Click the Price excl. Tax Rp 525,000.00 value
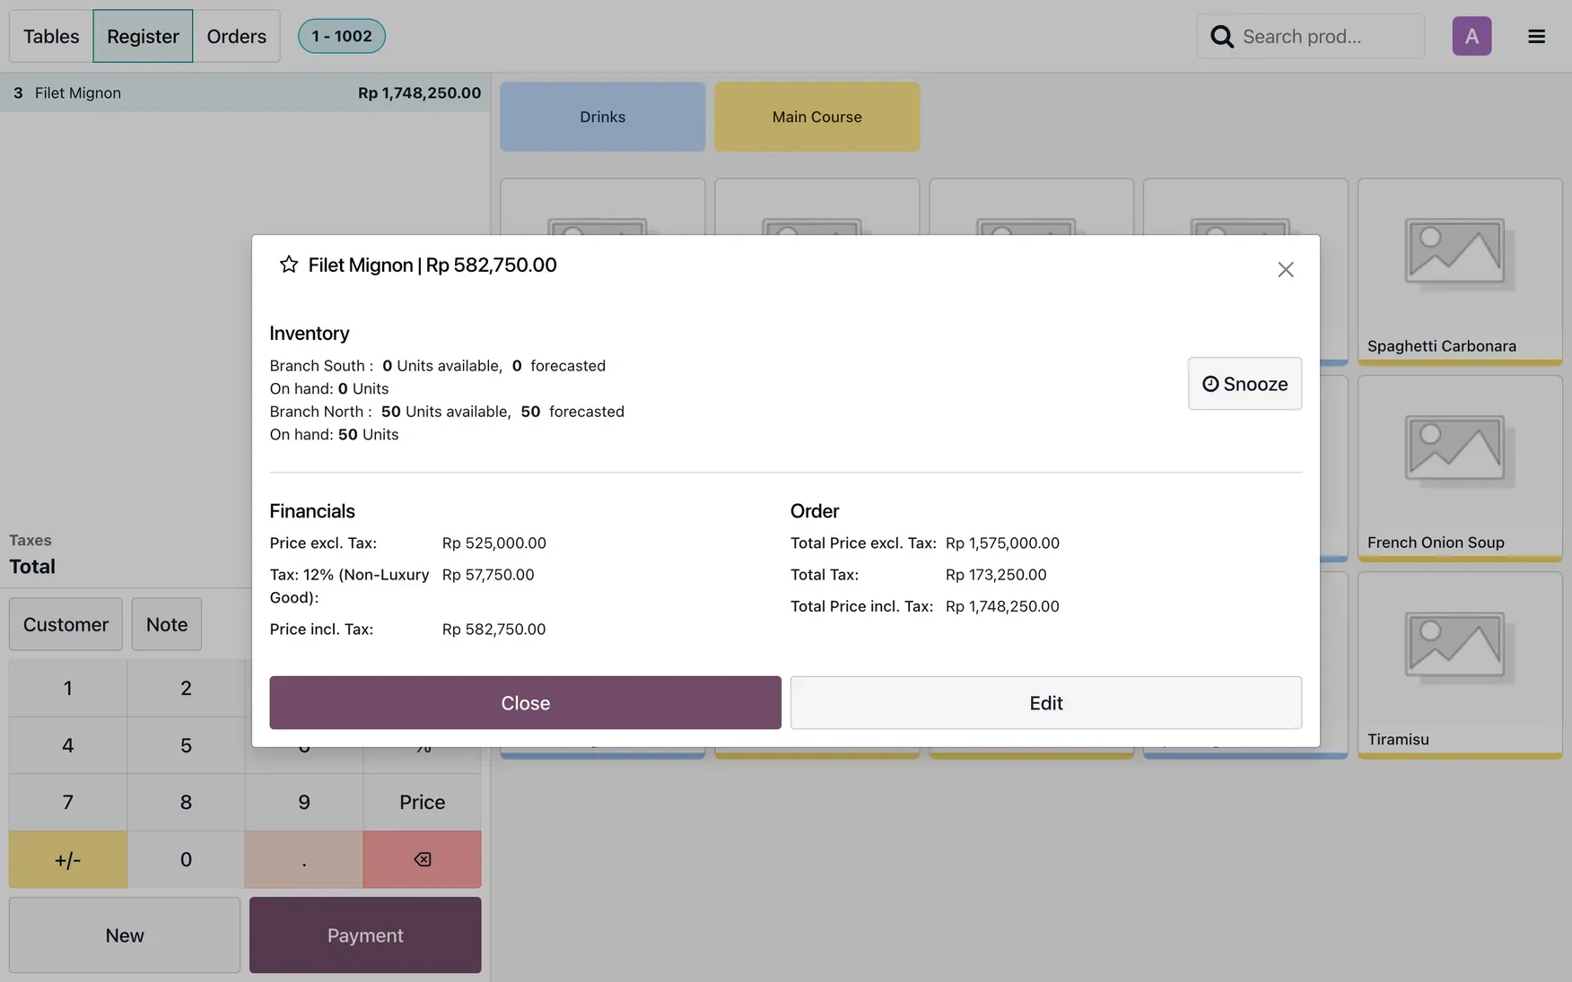The width and height of the screenshot is (1572, 982). (493, 543)
